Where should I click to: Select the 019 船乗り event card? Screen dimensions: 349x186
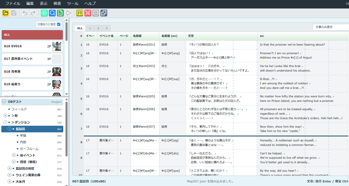[32, 84]
